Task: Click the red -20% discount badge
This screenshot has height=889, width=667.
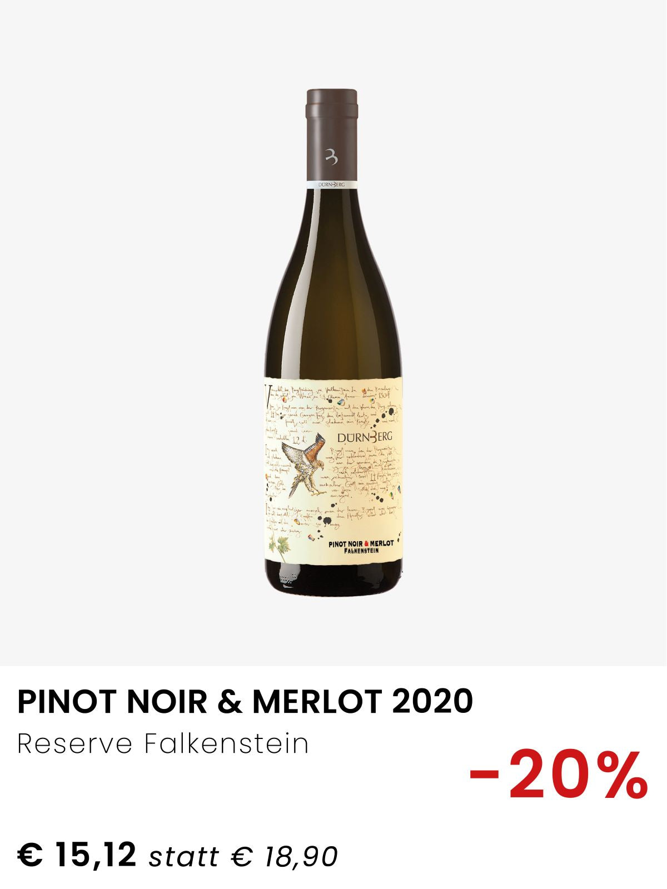Action: coord(559,775)
